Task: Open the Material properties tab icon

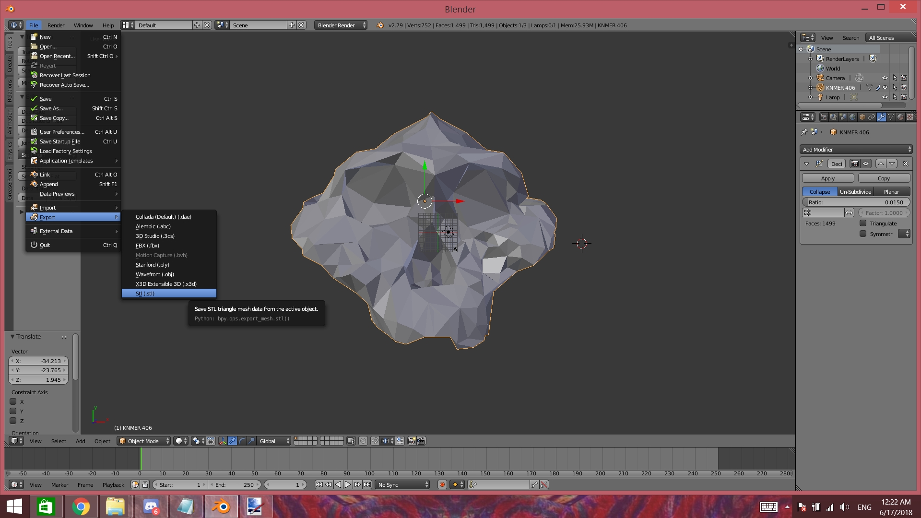Action: [x=900, y=117]
